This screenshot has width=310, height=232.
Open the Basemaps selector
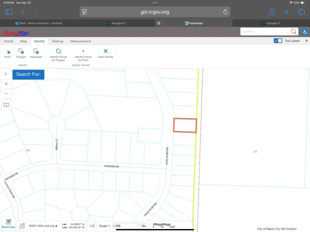pos(8,224)
